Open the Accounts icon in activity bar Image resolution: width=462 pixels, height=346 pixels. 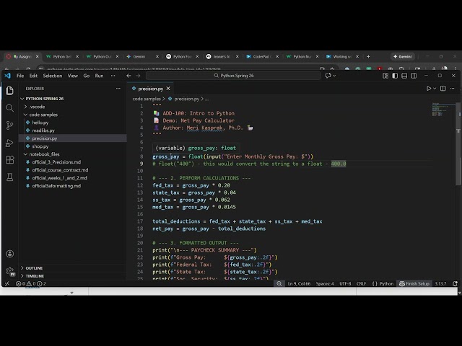pos(9,254)
